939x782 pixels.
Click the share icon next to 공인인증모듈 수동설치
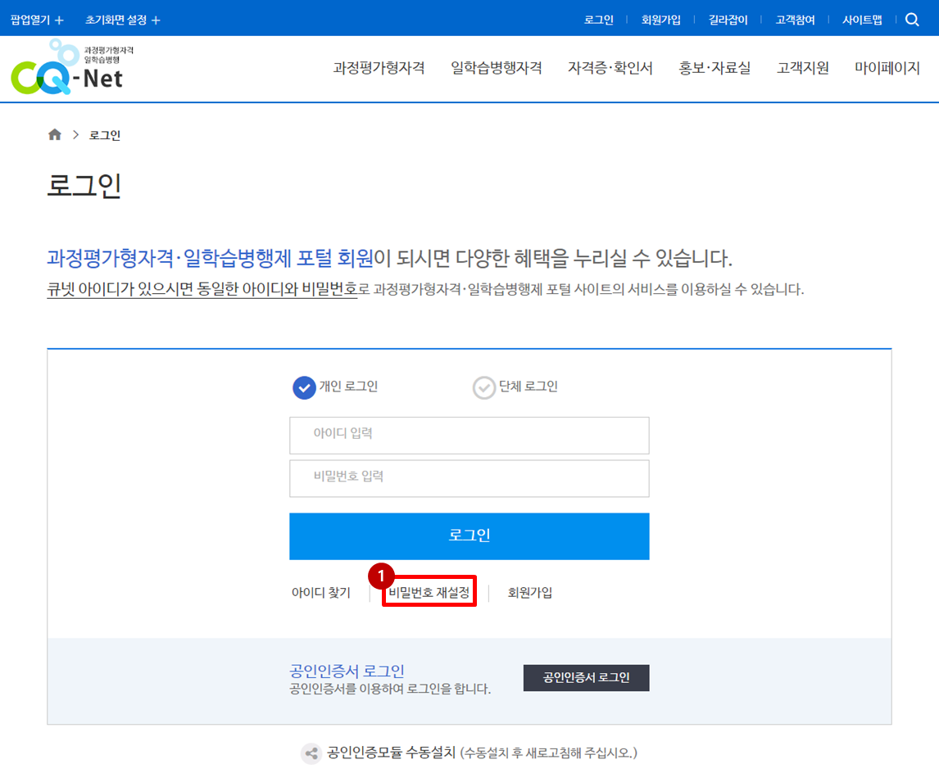click(x=311, y=753)
